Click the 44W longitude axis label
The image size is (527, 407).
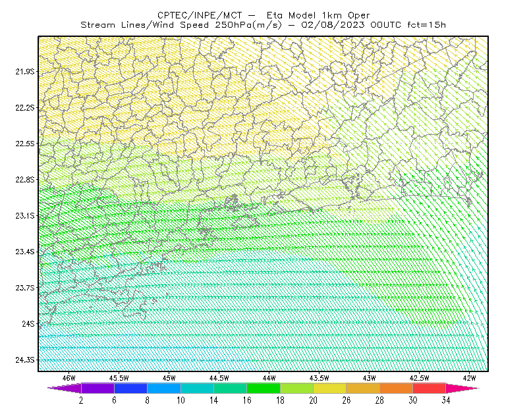click(x=269, y=378)
